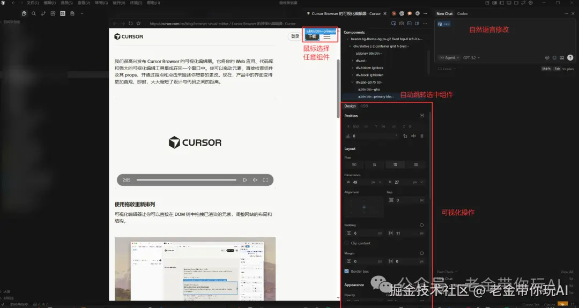Flip vertically in Position section
Screen dimensions: 579x308
click(x=422, y=136)
